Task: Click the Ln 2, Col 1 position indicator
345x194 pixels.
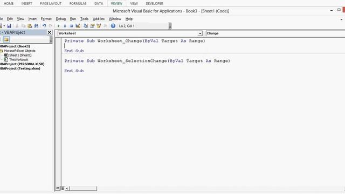Action: coord(127,26)
